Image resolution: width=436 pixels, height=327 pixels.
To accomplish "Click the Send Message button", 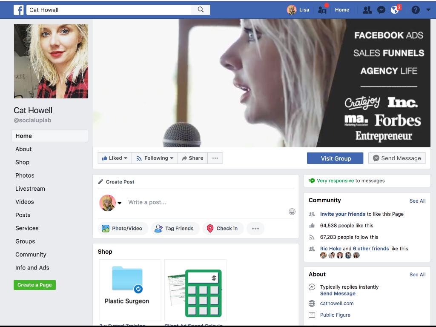I will click(x=397, y=158).
